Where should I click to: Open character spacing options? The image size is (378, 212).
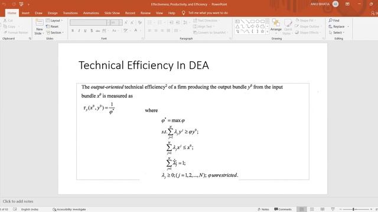pos(105,31)
